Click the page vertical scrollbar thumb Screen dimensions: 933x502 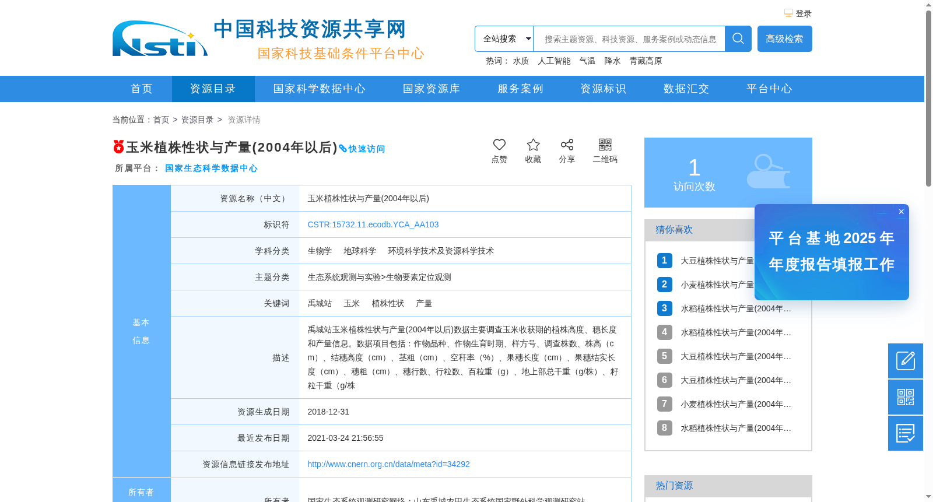point(928,98)
